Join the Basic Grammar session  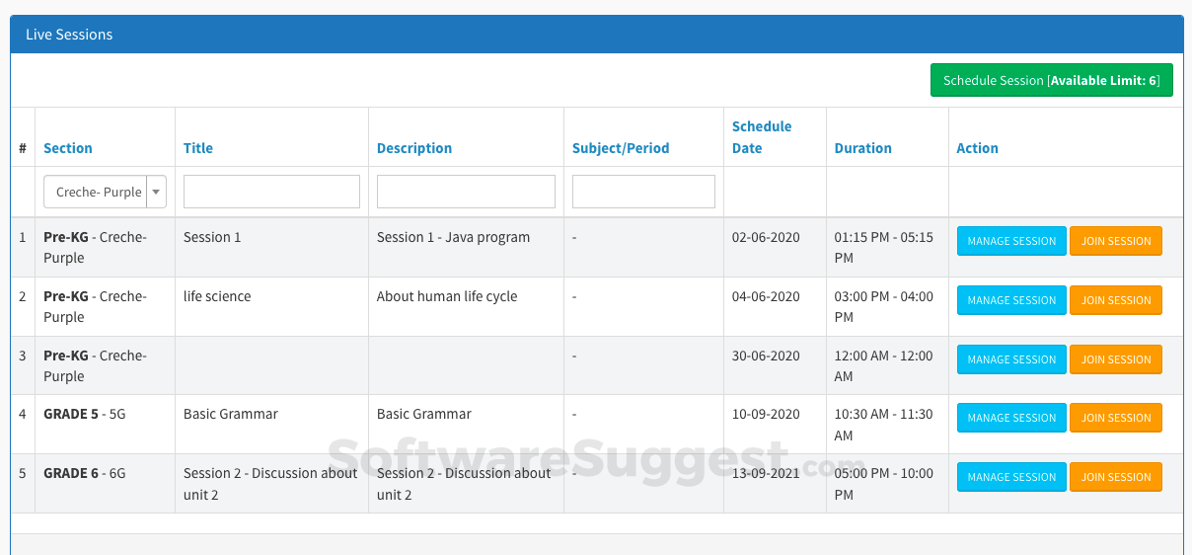1116,418
